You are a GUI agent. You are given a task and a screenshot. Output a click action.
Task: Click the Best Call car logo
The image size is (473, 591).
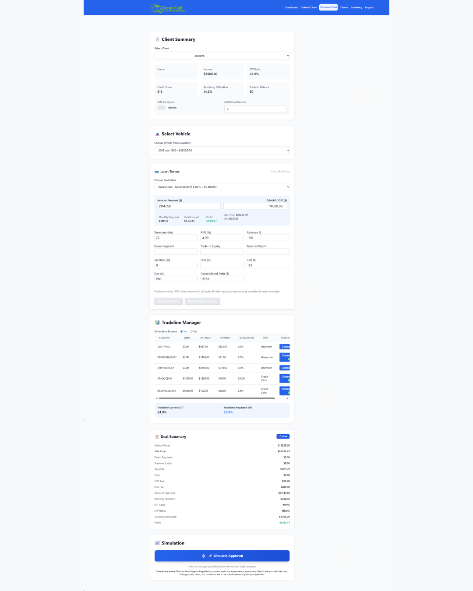[156, 8]
